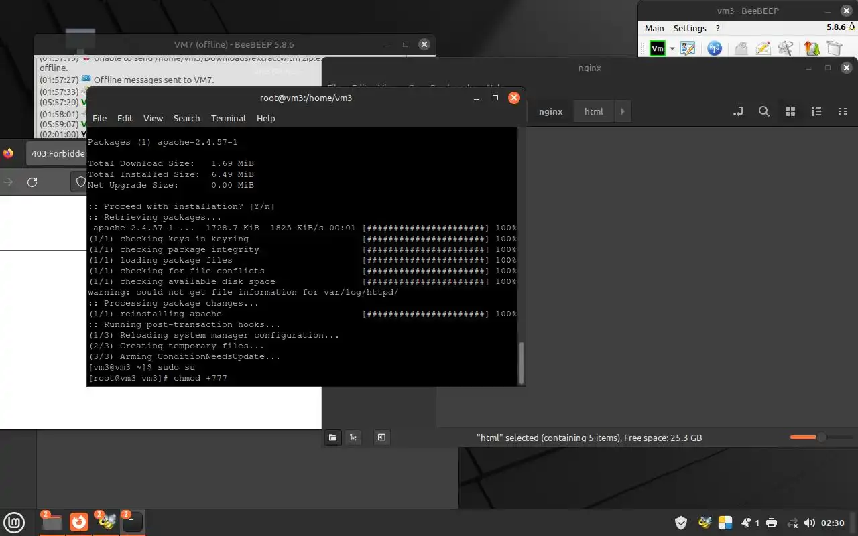The width and height of the screenshot is (858, 536).
Task: Open file manager from taskbar
Action: (52, 522)
